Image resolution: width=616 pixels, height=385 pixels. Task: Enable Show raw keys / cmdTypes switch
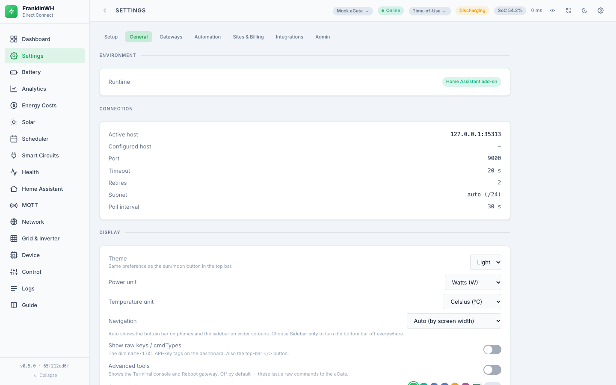pos(492,349)
